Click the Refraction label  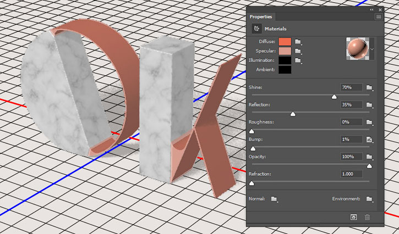tap(260, 174)
